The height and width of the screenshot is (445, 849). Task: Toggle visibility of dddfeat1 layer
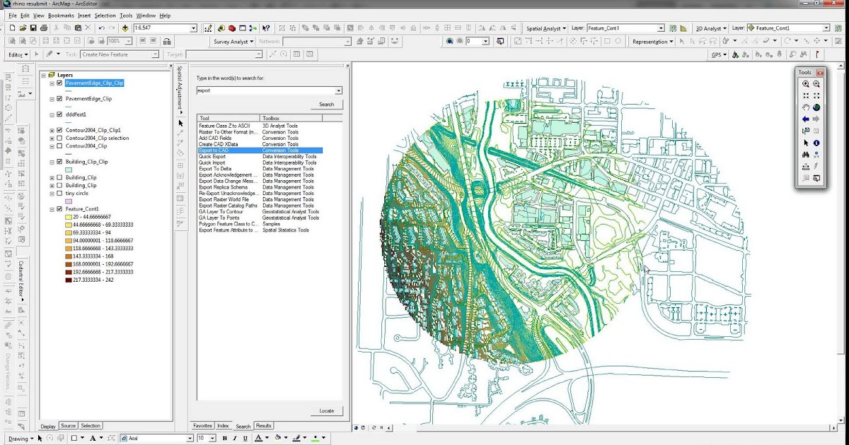59,114
